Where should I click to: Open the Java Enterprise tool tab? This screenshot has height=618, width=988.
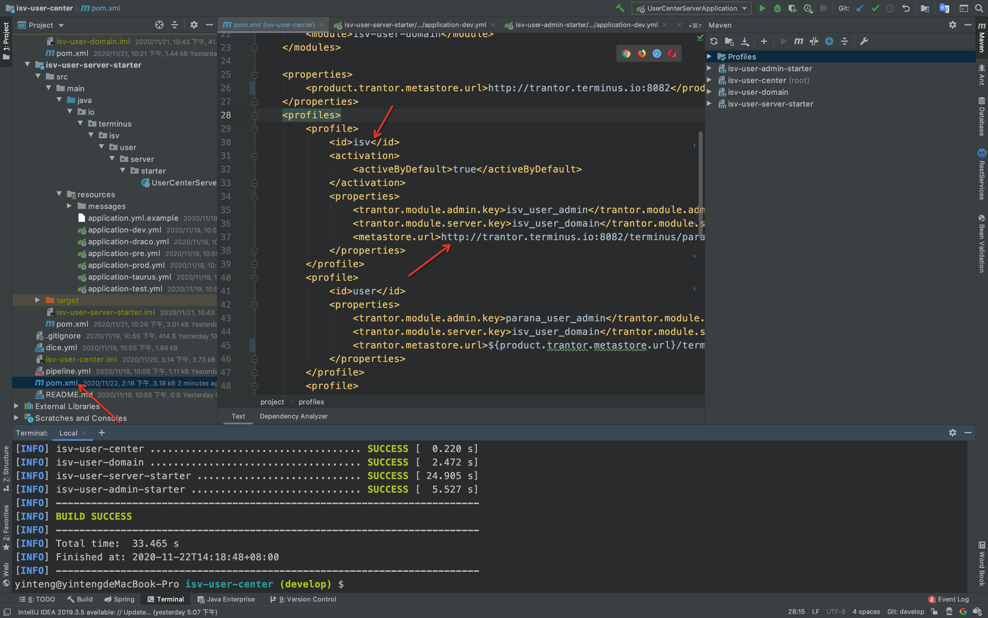pos(226,599)
